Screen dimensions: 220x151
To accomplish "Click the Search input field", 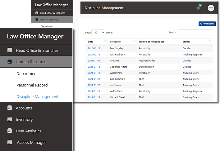I will 195,33.
